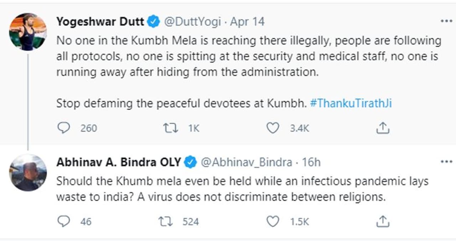Share Yogeshwar Dutt's tweet
456x241 pixels.
point(383,128)
